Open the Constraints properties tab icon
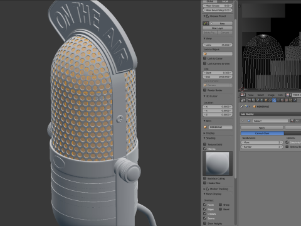This screenshot has height=226, width=301. [270, 100]
